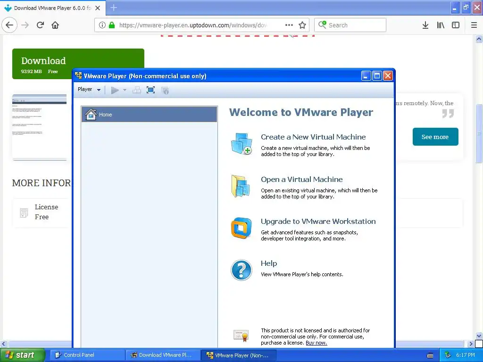
Task: Click Firefox forward navigation arrow
Action: click(25, 25)
